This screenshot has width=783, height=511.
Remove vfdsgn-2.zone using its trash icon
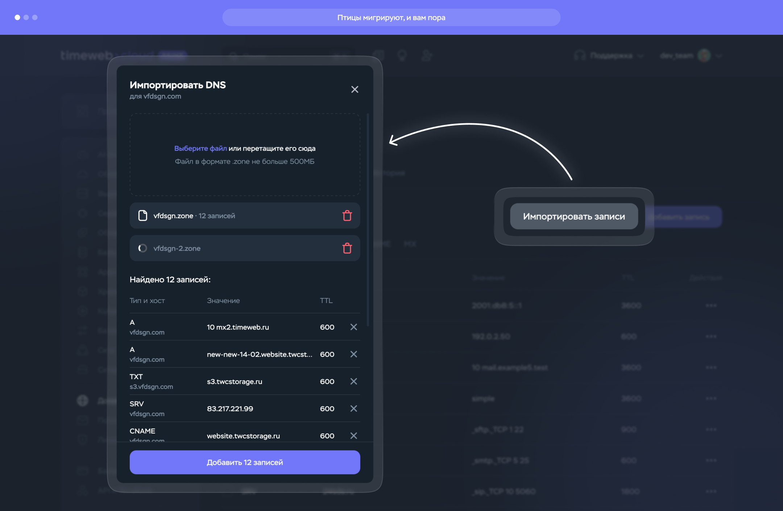pos(347,248)
